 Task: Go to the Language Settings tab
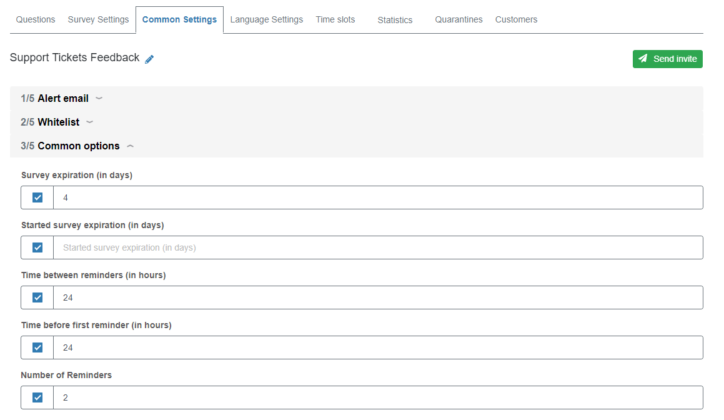266,19
